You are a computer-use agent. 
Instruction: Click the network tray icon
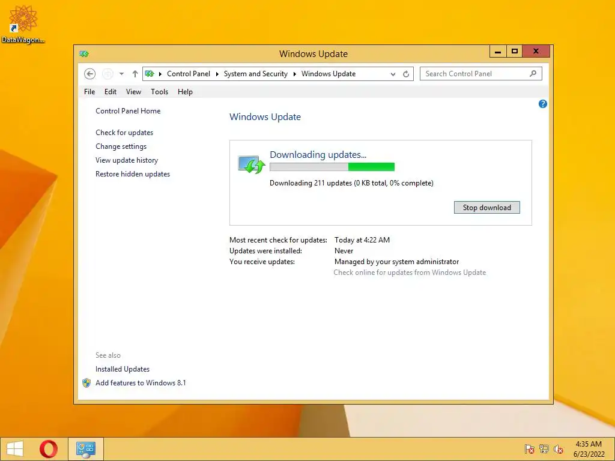544,449
